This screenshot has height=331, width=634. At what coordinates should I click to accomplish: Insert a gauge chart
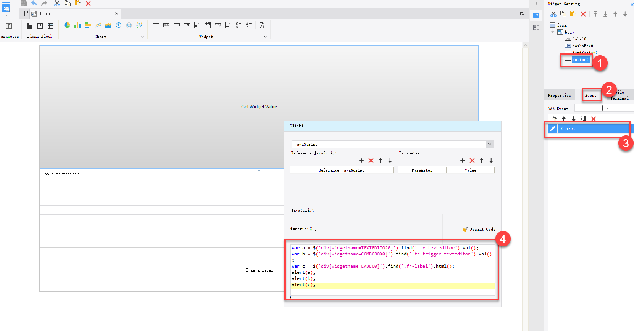(119, 25)
